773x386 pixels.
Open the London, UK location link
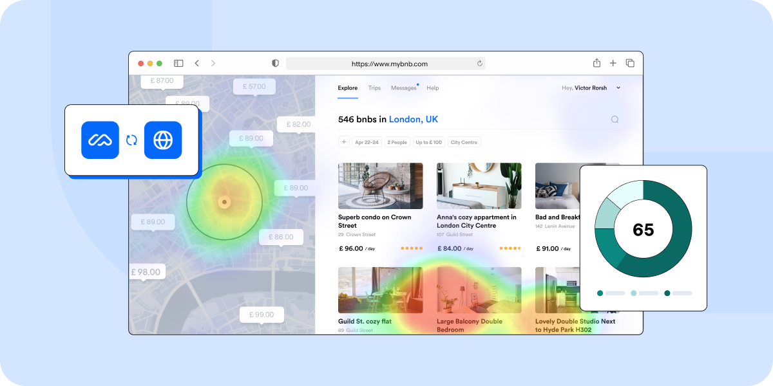(x=414, y=119)
